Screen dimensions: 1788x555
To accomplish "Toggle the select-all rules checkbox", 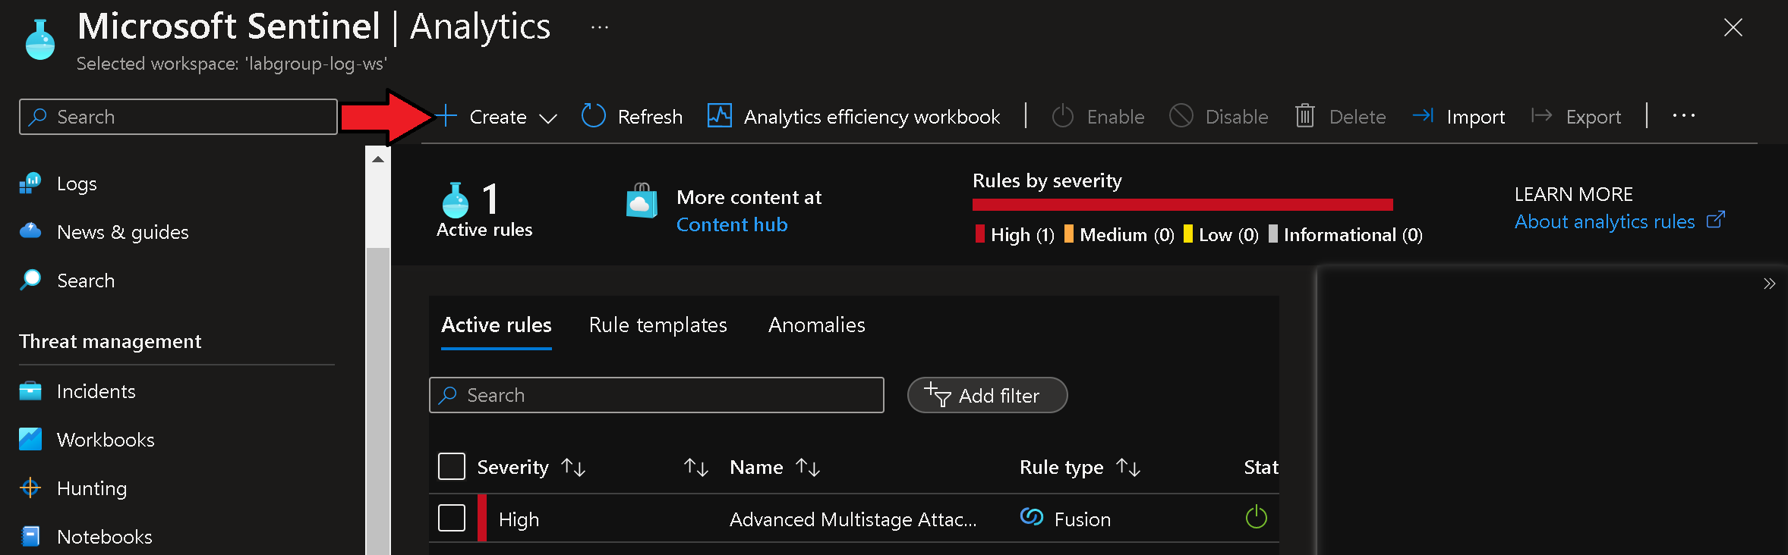I will [452, 467].
